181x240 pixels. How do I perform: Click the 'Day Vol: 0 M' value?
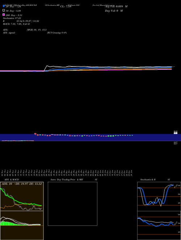(x=114, y=11)
